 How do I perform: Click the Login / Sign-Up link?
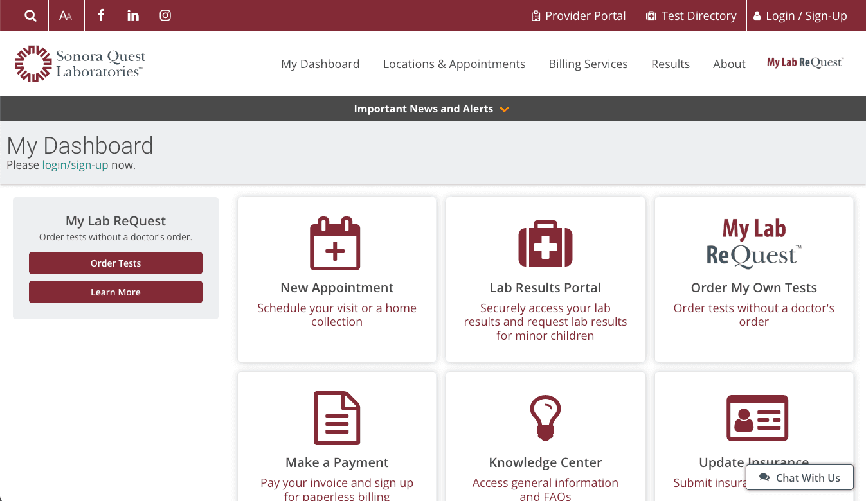click(800, 15)
